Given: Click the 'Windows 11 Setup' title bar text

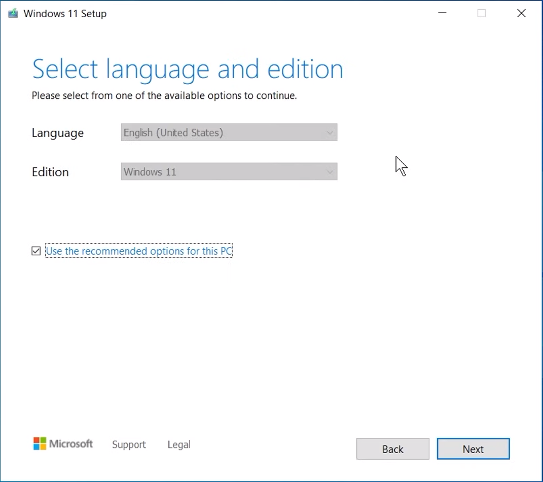Looking at the screenshot, I should point(65,14).
